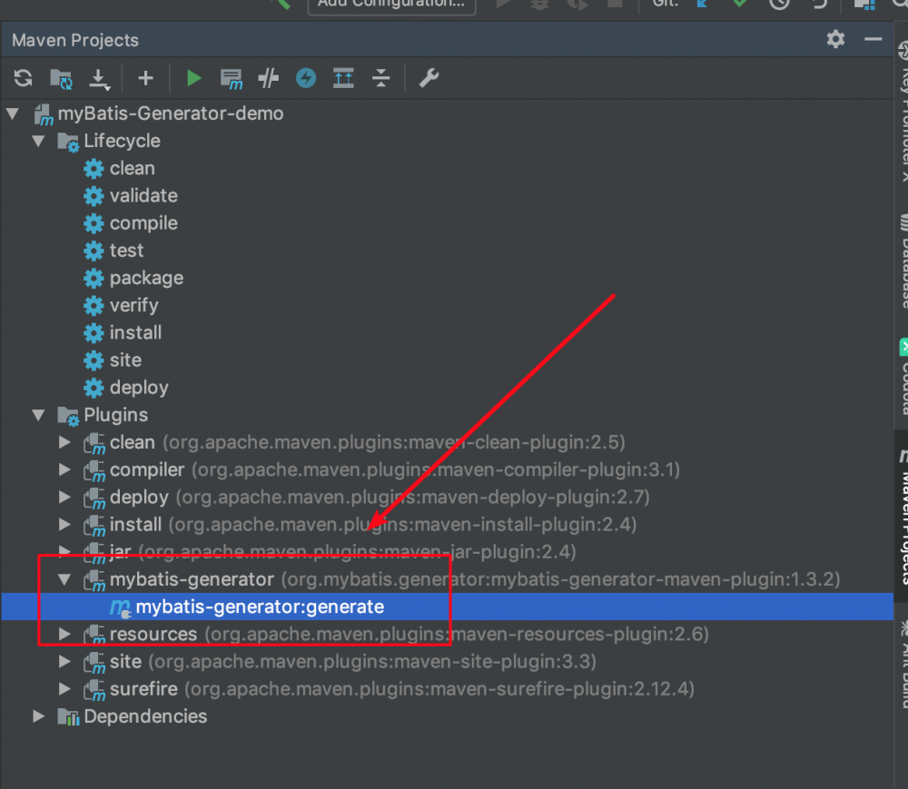Expand the install plugin node

(64, 525)
